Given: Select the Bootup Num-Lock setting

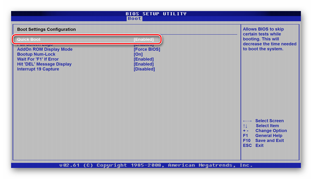Looking at the screenshot, I should [36, 54].
